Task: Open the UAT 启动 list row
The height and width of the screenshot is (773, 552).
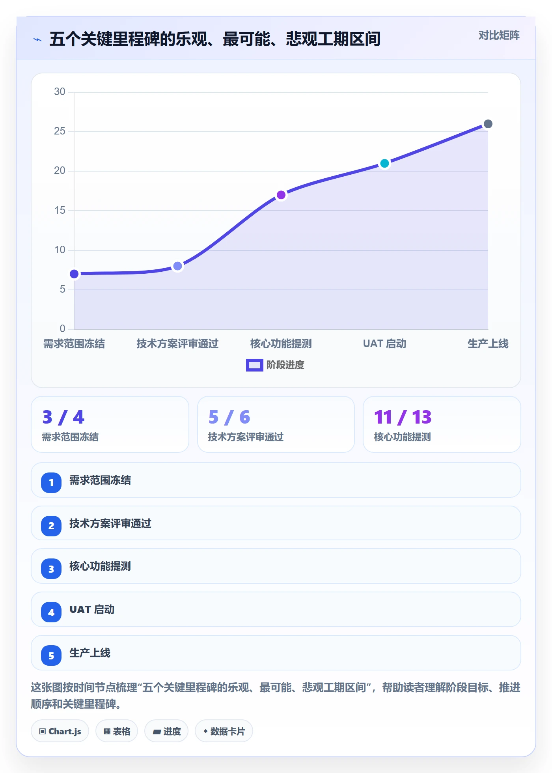Action: [276, 609]
